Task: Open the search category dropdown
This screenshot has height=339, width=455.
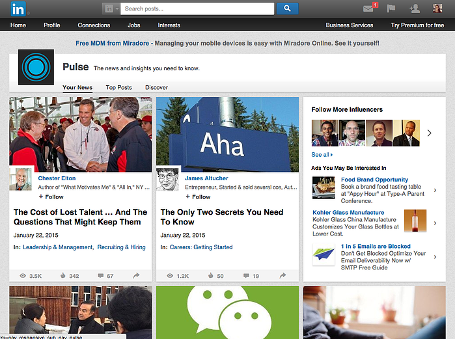Action: pyautogui.click(x=111, y=8)
